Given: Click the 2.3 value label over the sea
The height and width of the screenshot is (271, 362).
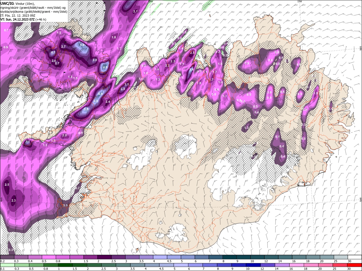Looking at the screenshot, I should [13, 200].
